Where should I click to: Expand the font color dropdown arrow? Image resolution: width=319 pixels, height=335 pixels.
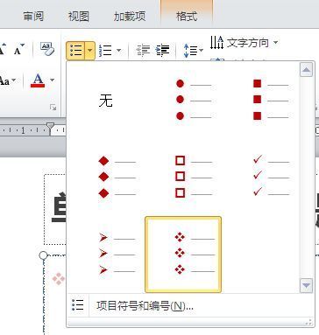click(x=52, y=80)
